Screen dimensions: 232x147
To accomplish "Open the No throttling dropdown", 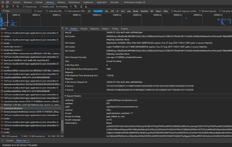I will point(63,6).
